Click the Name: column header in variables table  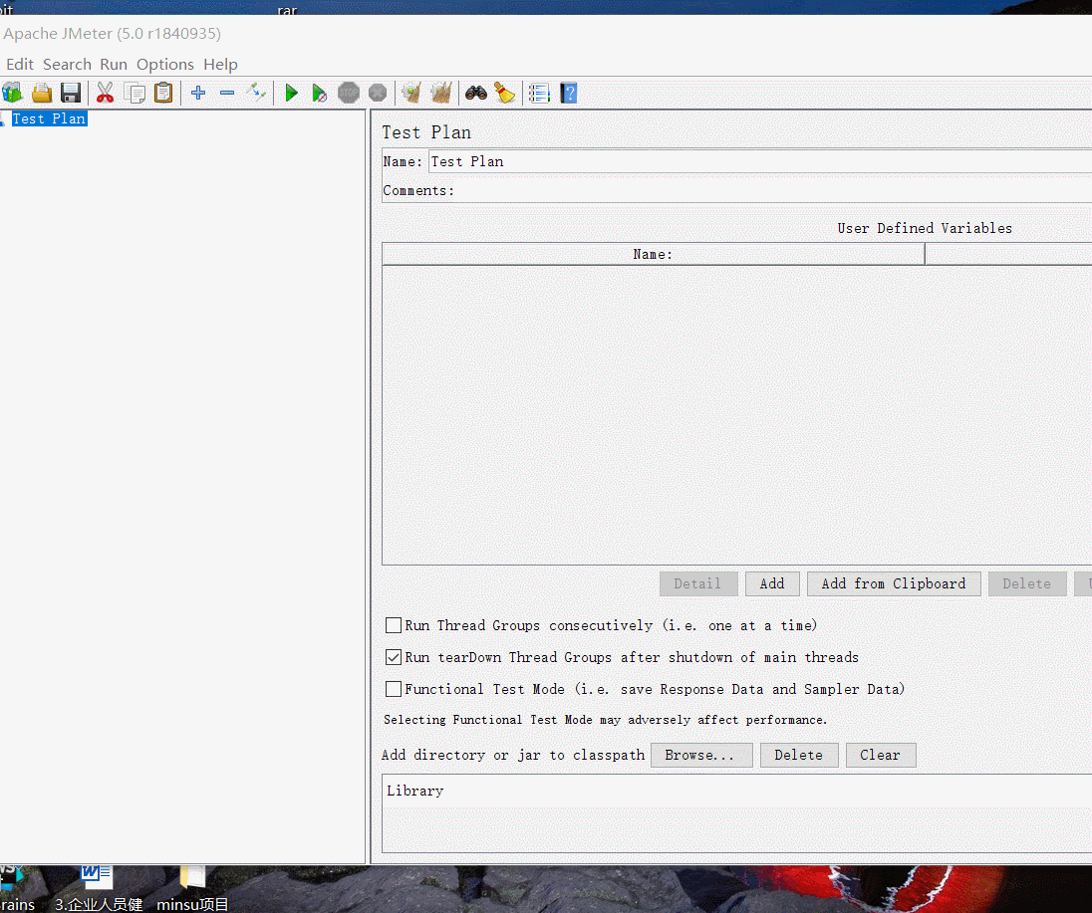pyautogui.click(x=654, y=254)
